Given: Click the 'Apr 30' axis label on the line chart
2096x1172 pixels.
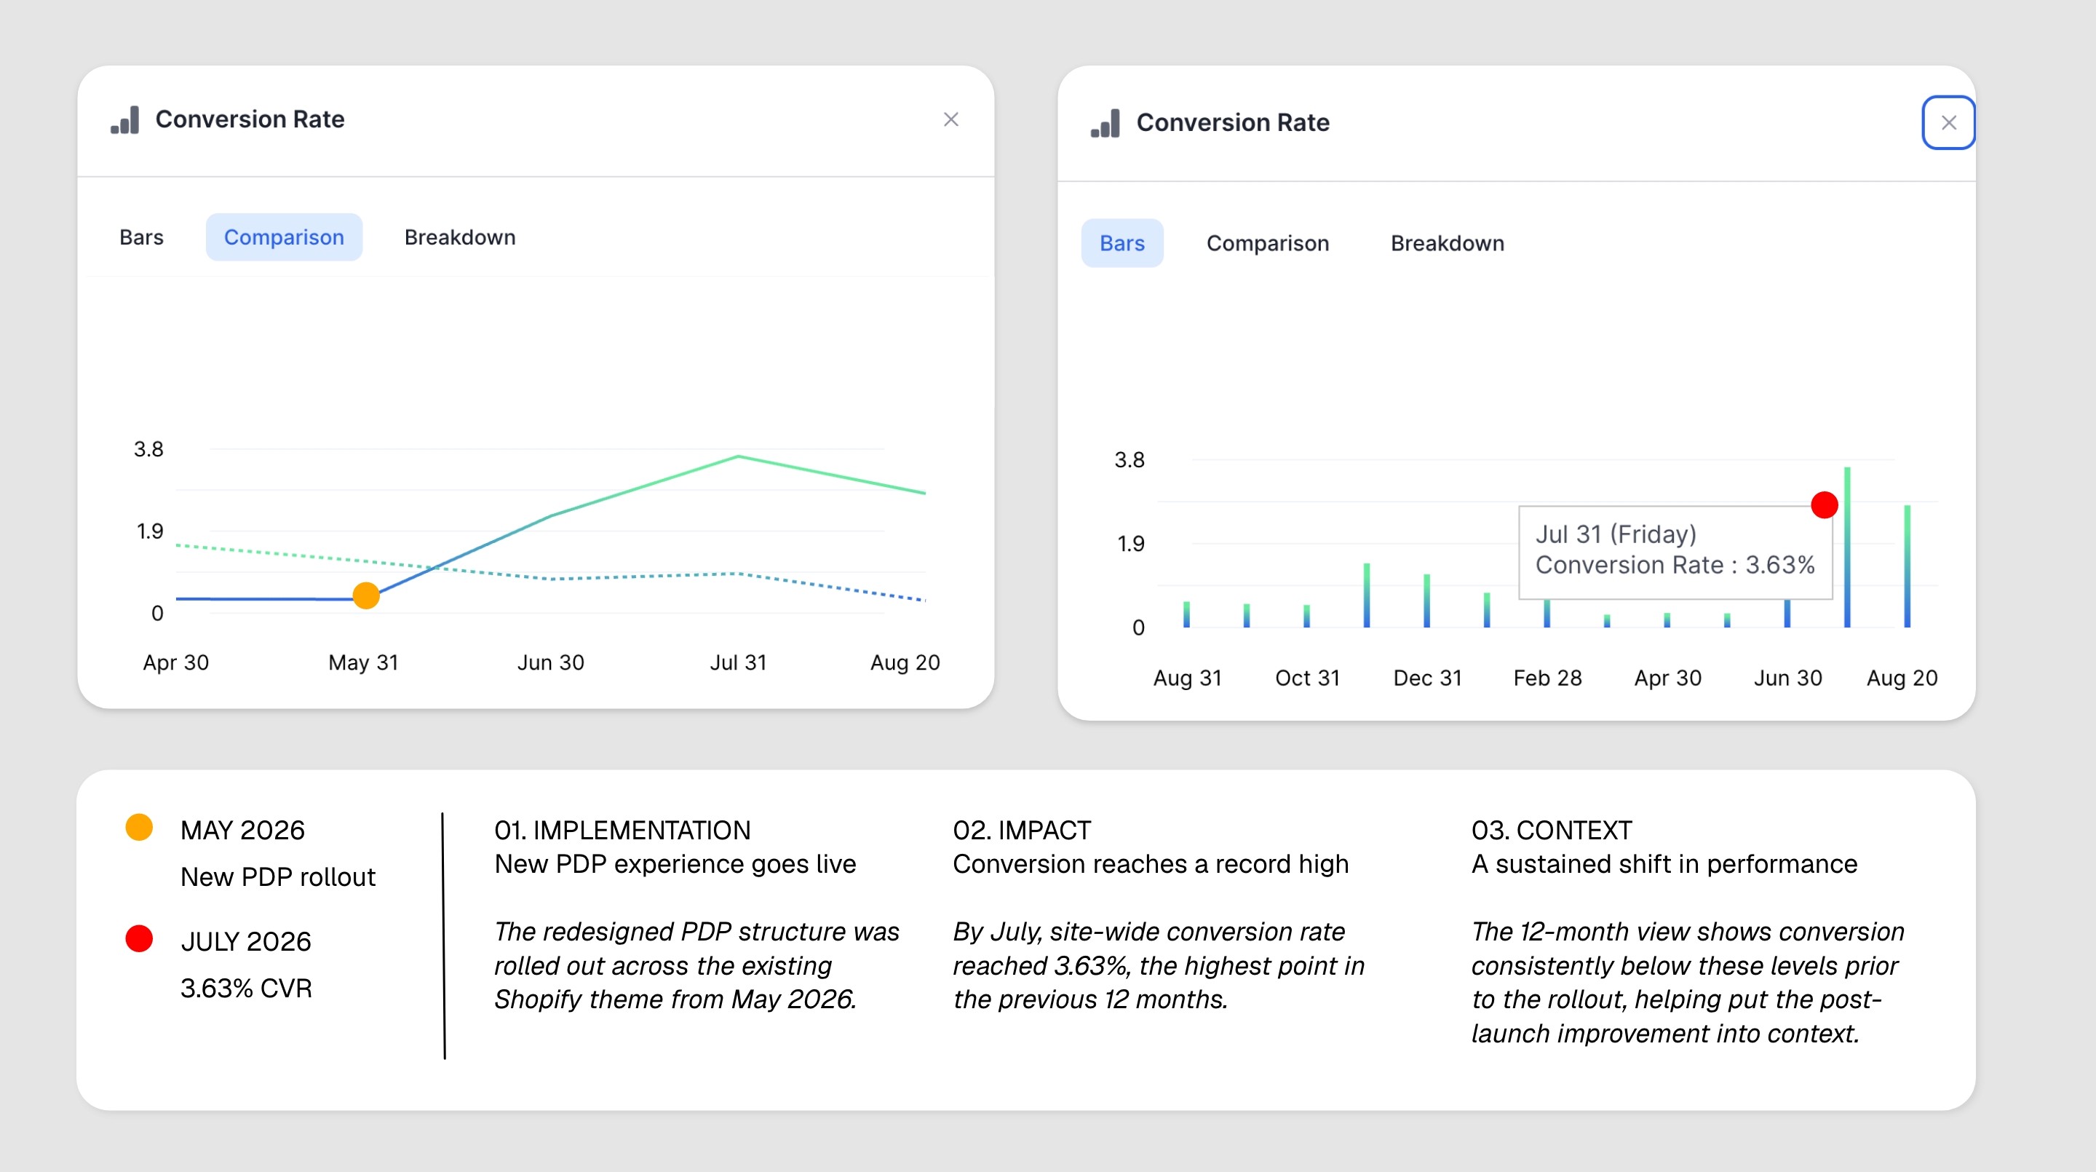Looking at the screenshot, I should pos(175,662).
